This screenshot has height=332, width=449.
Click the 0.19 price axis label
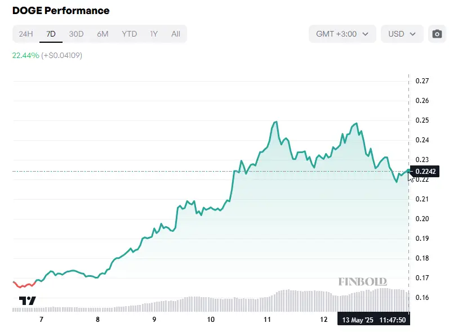pos(422,239)
